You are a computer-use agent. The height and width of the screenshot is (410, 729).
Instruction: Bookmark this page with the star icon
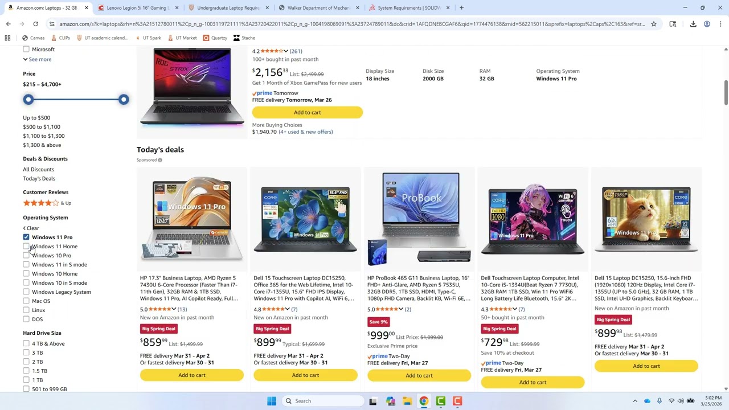tap(654, 24)
